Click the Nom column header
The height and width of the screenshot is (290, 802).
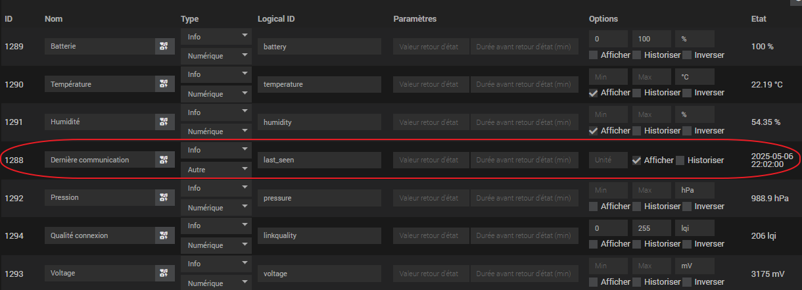coord(53,19)
